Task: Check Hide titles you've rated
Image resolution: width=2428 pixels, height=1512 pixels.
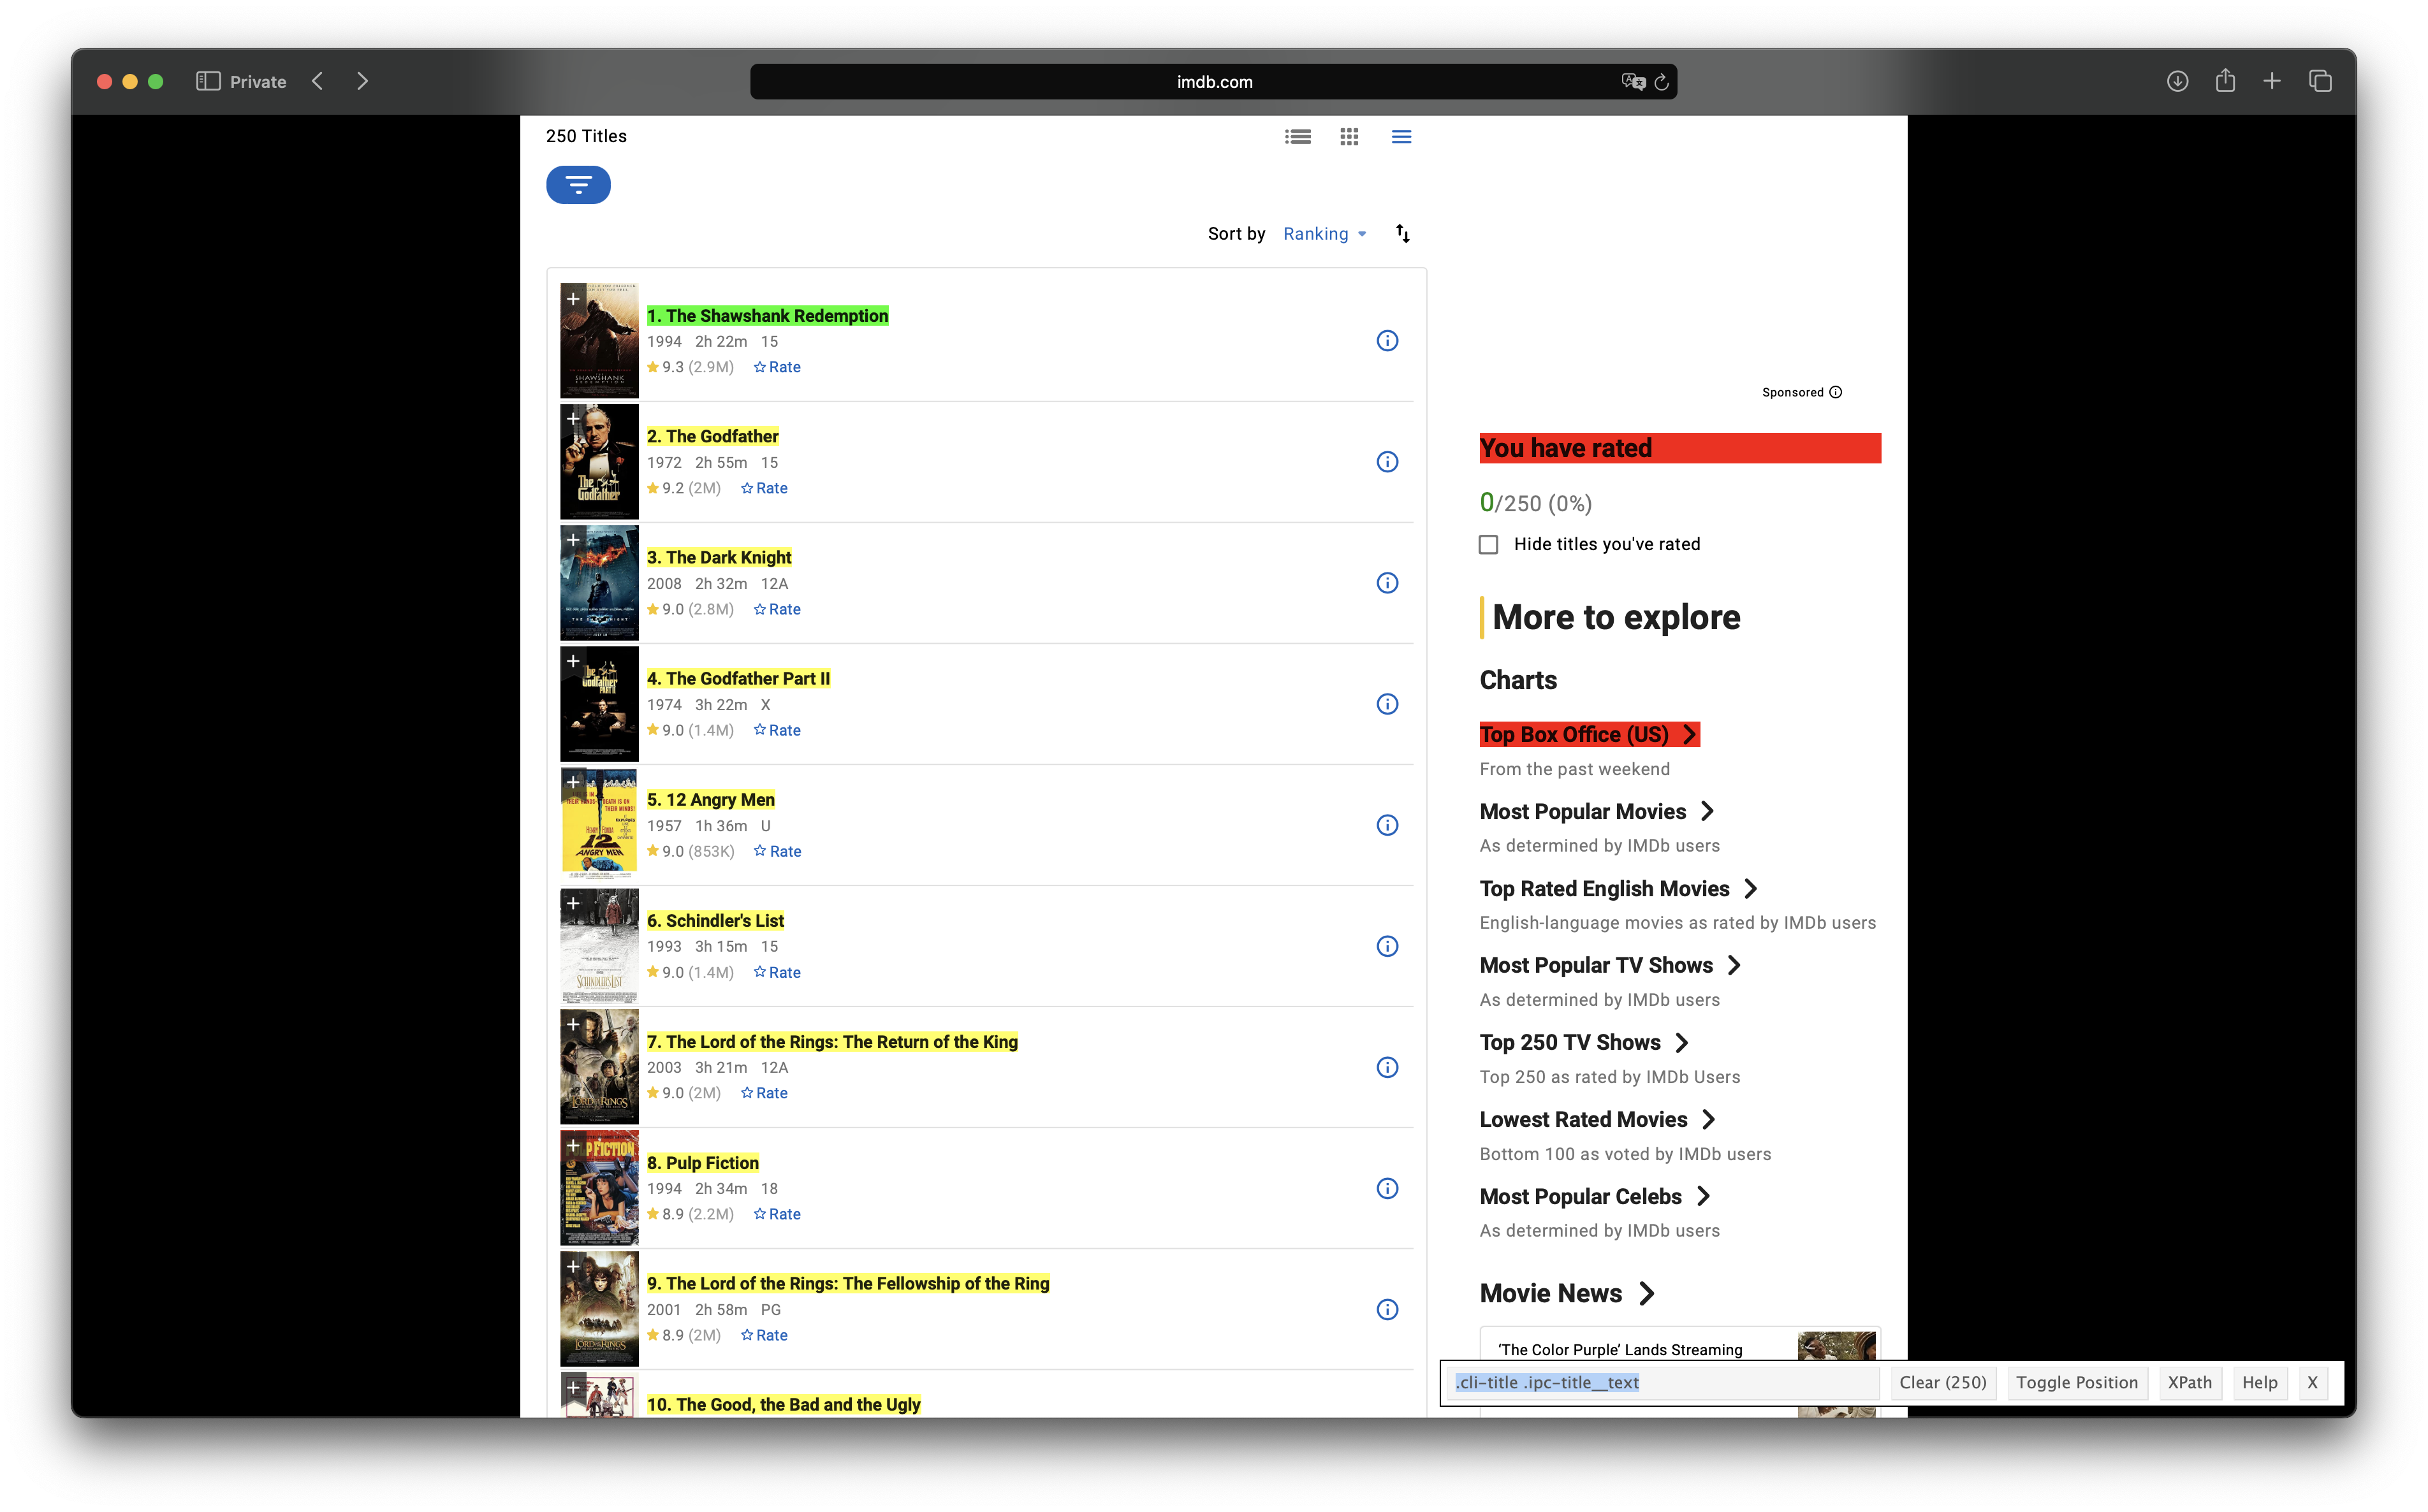Action: coord(1489,544)
